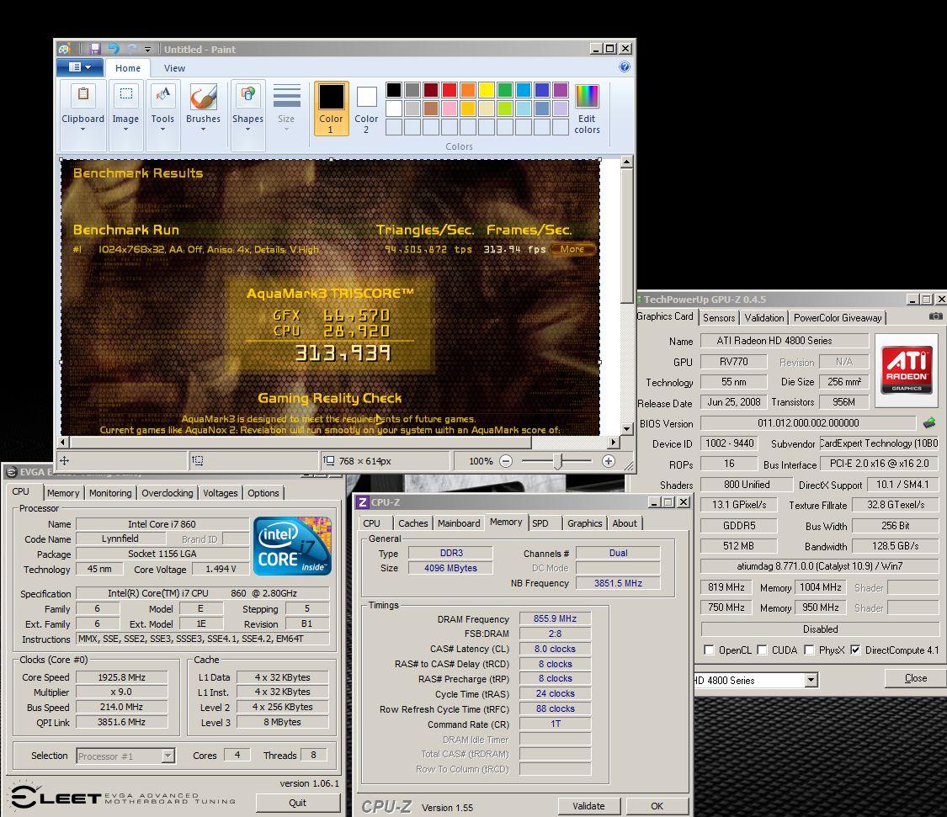947x817 pixels.
Task: Open the Voltages tab in EVGA E-LEET
Action: pyautogui.click(x=220, y=493)
